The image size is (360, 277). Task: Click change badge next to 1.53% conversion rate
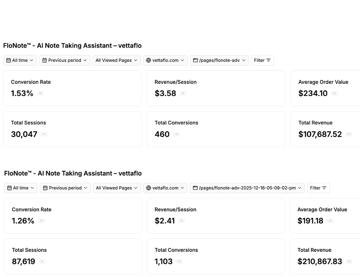[x=41, y=93]
